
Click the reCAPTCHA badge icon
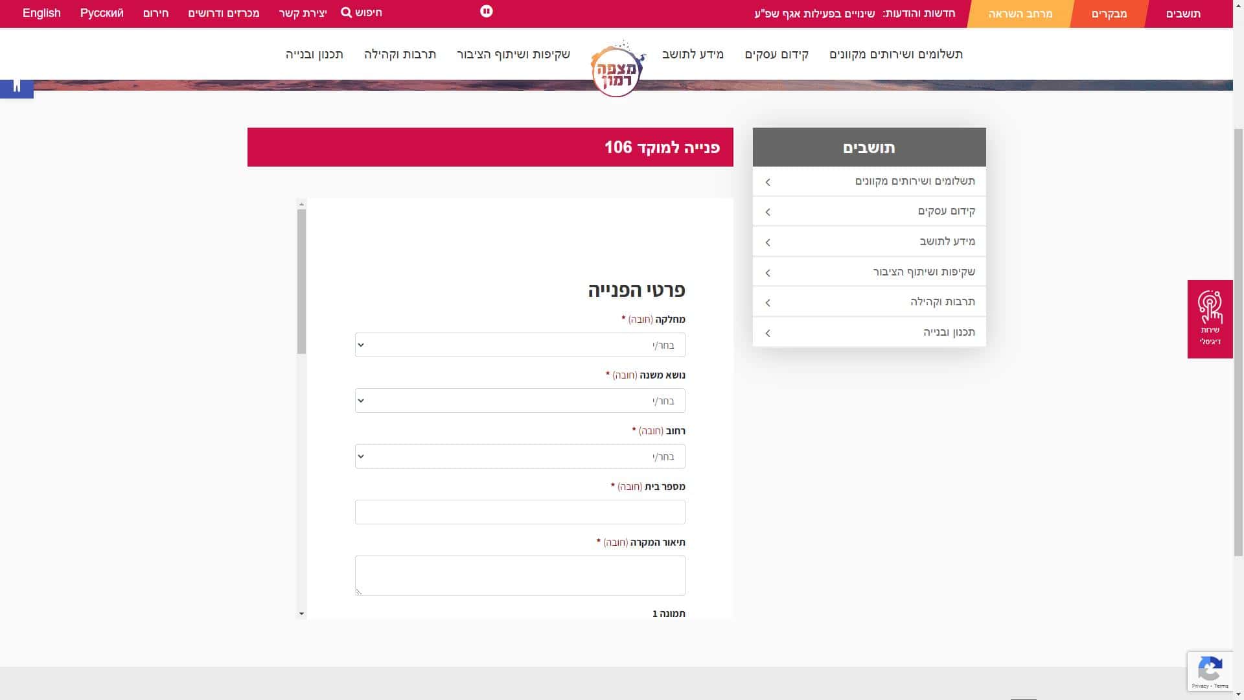tap(1210, 668)
